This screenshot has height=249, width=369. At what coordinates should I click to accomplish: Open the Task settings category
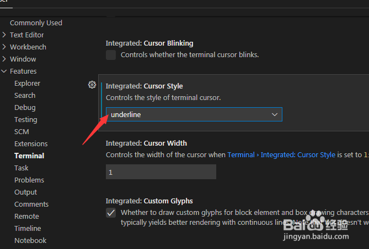pos(22,168)
